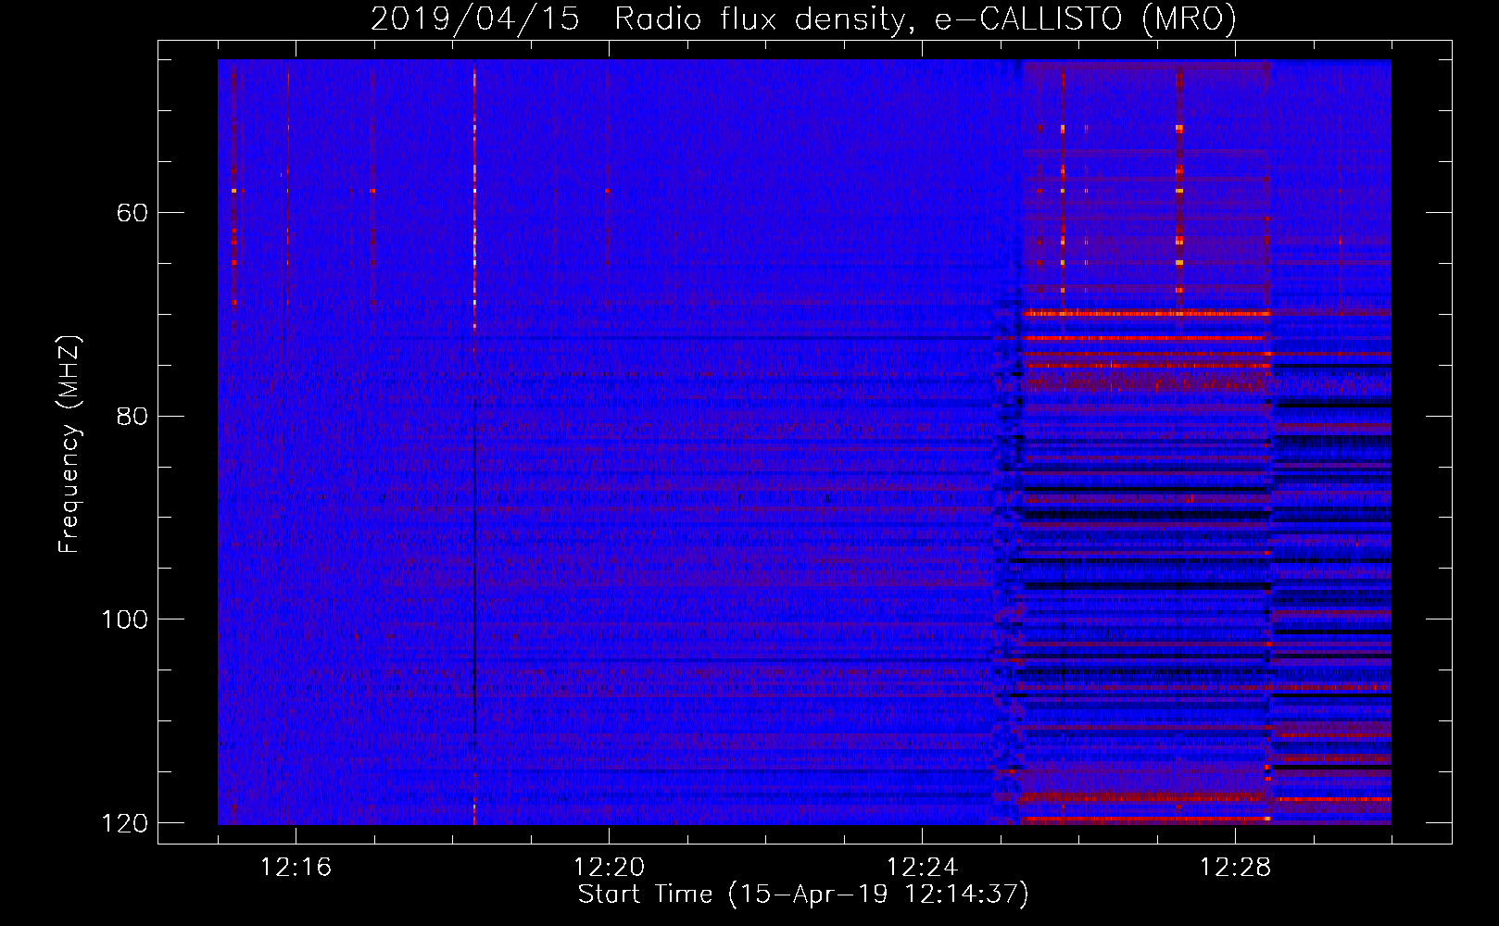Click the 12:16 time tick label
The image size is (1499, 926).
point(296,868)
